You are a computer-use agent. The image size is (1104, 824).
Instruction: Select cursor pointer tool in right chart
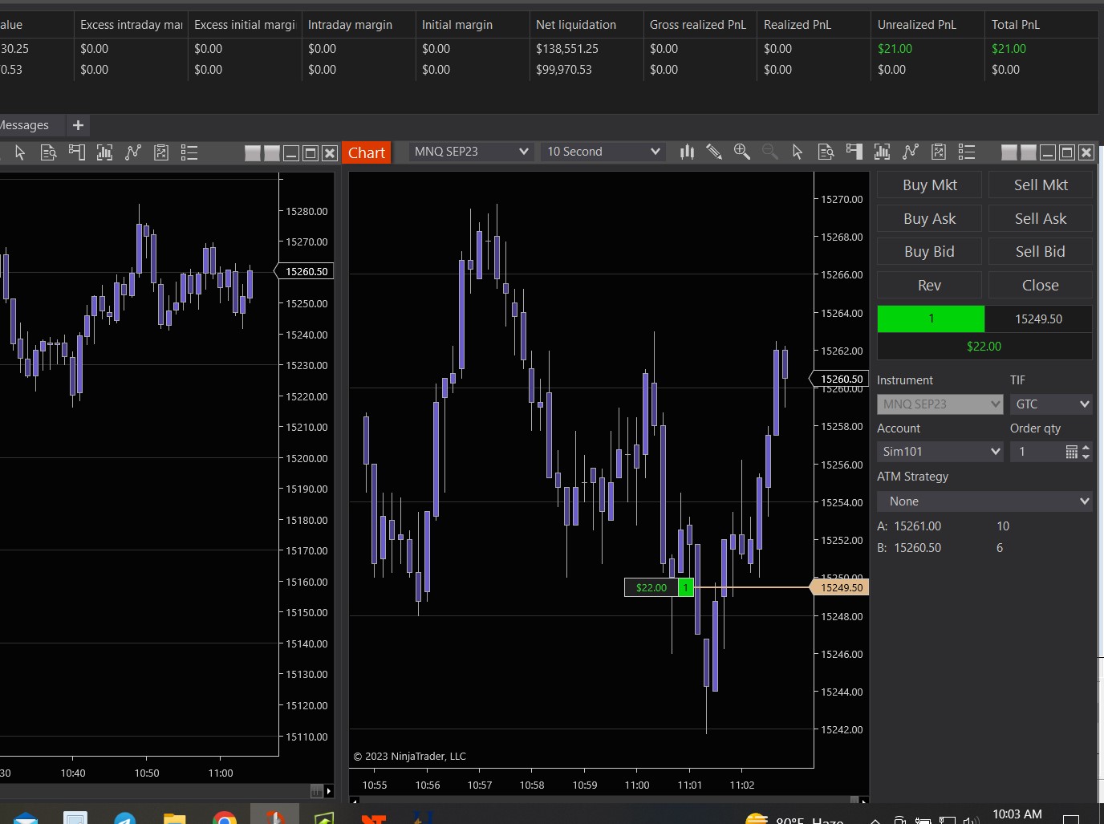[797, 152]
